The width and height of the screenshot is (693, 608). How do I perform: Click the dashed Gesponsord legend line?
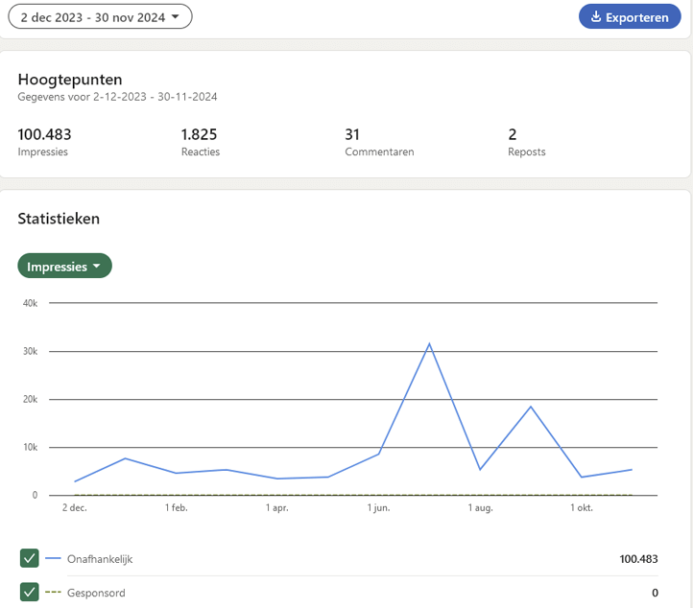click(x=53, y=593)
